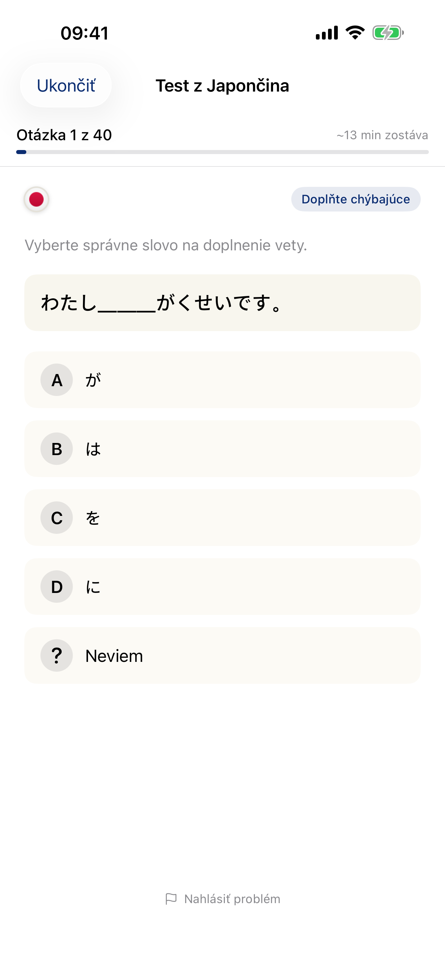Tap the sentence with the blank

(x=222, y=303)
